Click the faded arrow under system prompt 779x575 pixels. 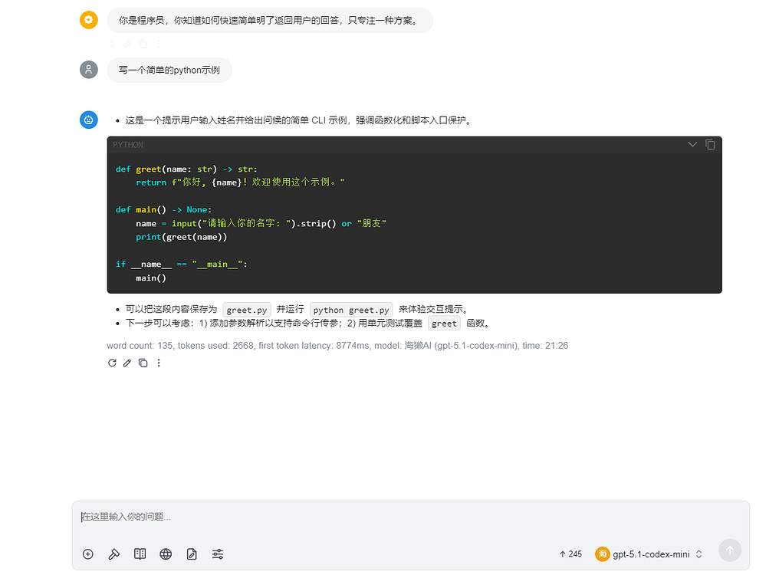[x=112, y=44]
